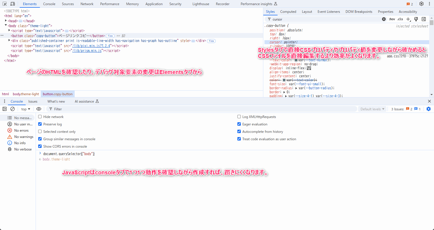
Task: Open the Default levels dropdown
Action: [372, 109]
